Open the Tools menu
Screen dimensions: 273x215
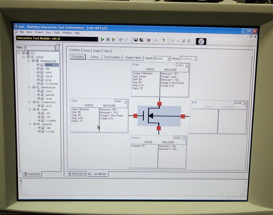coord(57,32)
